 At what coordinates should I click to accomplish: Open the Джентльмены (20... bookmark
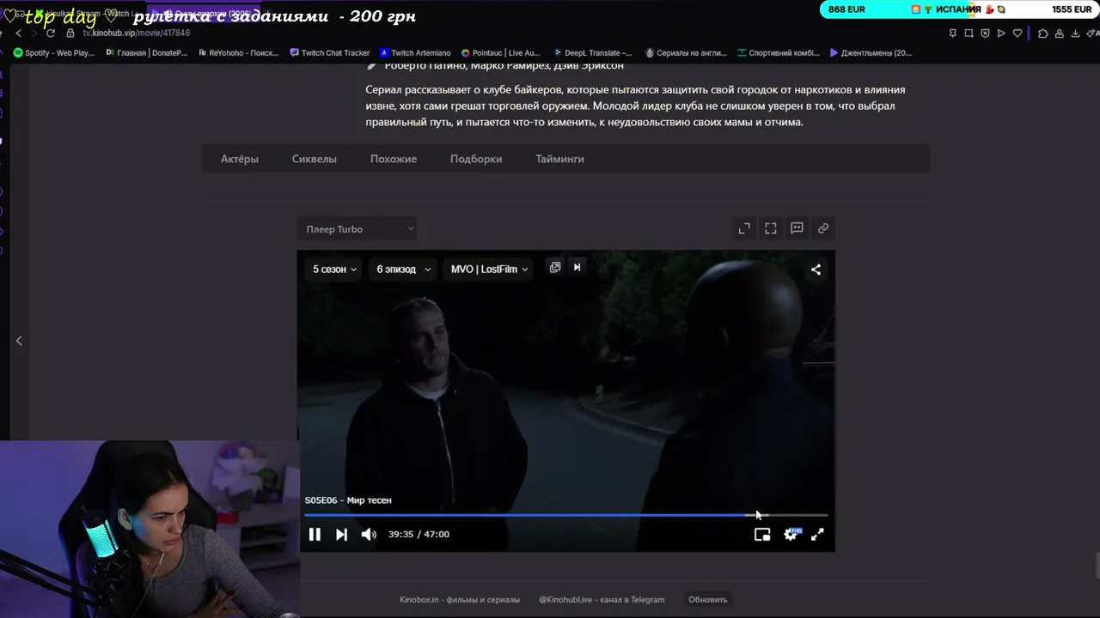871,53
